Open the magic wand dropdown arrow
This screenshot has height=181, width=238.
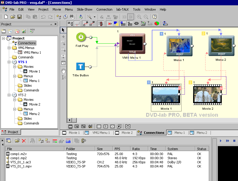tap(94, 17)
